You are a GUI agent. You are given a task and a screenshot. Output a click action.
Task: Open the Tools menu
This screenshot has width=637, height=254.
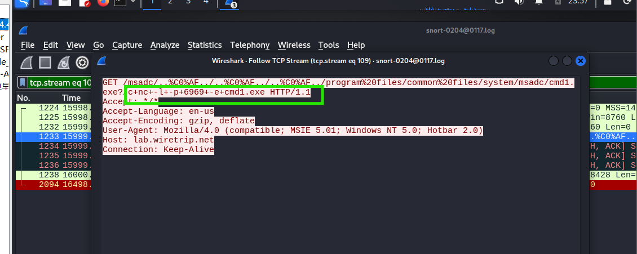[329, 45]
